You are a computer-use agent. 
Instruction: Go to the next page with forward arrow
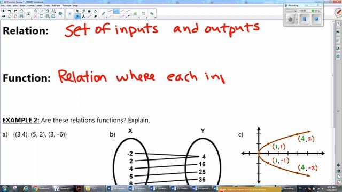4,17
